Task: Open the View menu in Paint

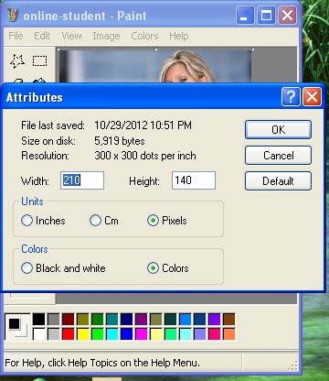Action: 71,36
